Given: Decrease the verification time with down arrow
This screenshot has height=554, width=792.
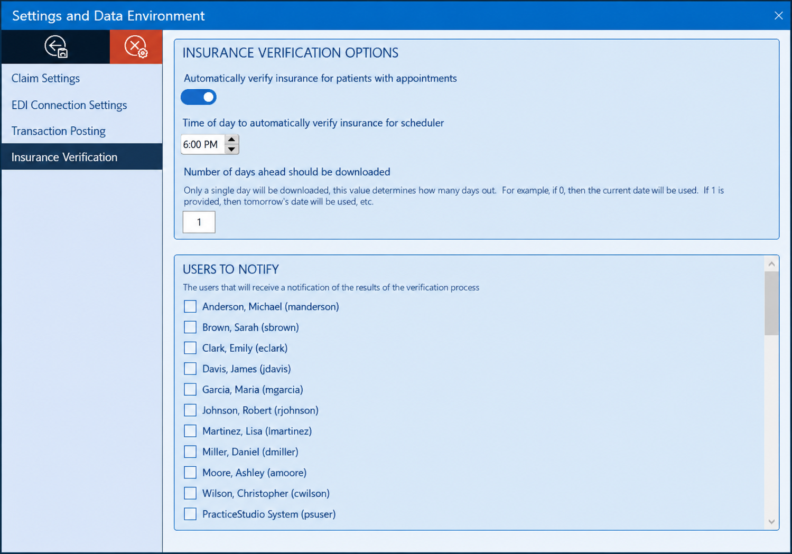Looking at the screenshot, I should pos(231,149).
